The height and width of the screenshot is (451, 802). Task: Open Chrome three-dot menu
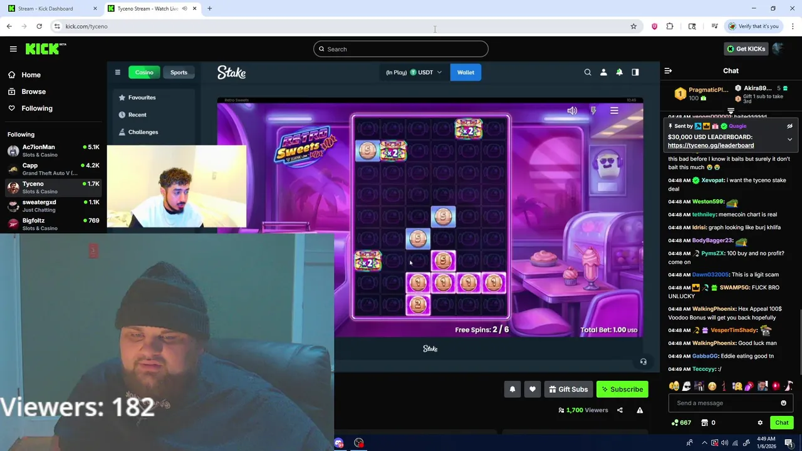[793, 26]
